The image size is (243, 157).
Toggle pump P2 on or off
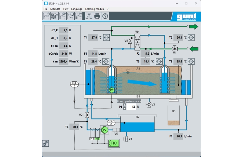click(x=104, y=130)
